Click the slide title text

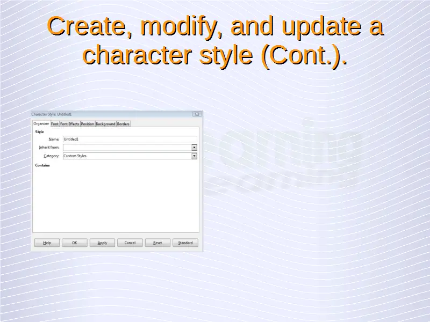click(x=215, y=41)
